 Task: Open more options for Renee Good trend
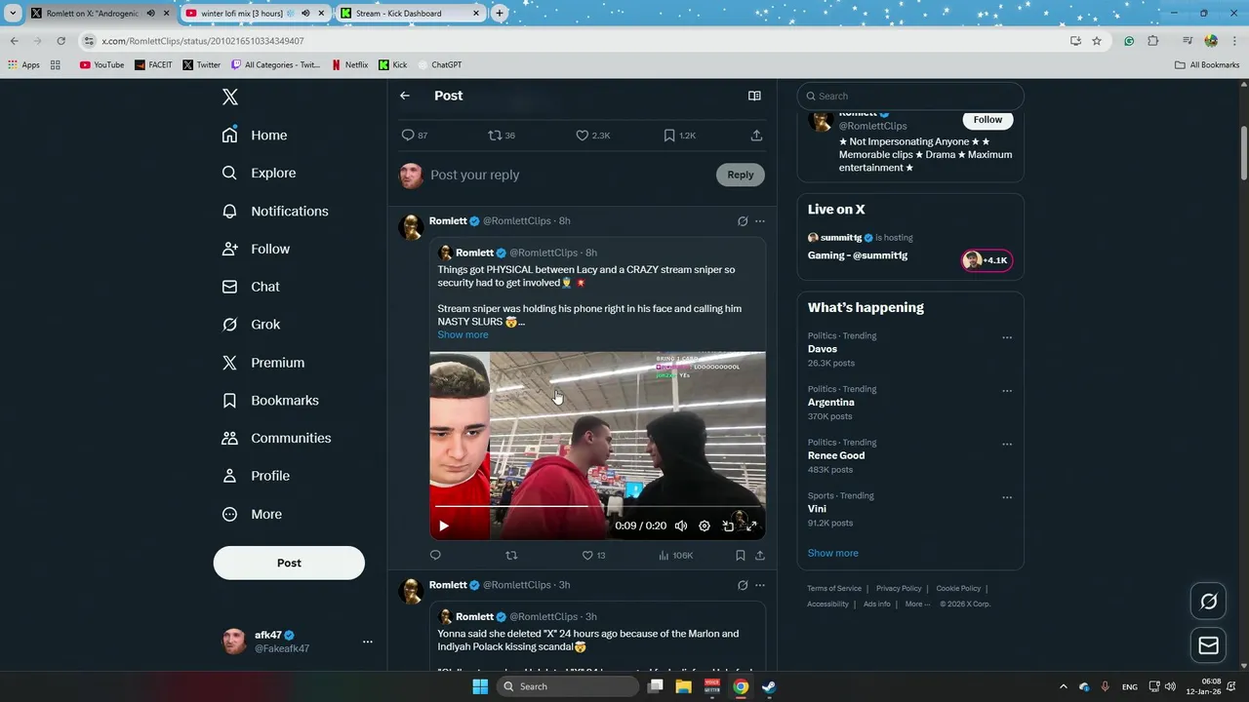pyautogui.click(x=1007, y=444)
